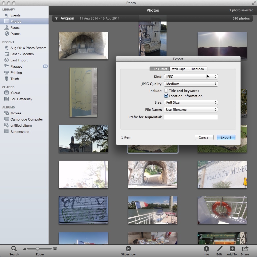
Task: Select the tower by river photo
Action: 153,39
